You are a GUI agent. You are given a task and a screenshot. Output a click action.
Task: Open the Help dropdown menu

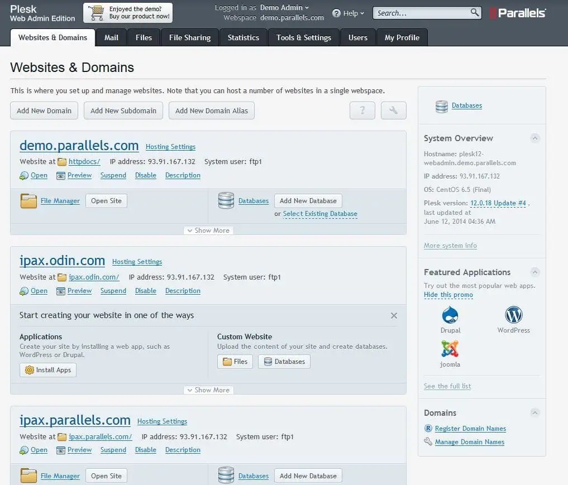click(349, 13)
